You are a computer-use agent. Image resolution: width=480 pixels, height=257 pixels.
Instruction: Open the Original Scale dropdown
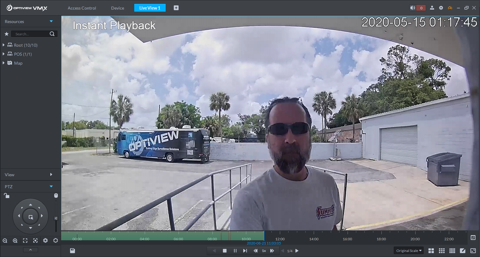pyautogui.click(x=409, y=251)
